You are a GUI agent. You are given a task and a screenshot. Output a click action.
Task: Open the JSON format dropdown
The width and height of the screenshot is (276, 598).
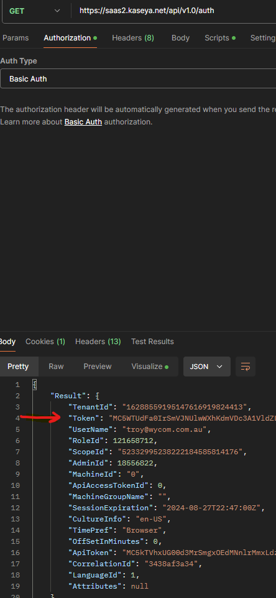click(206, 367)
